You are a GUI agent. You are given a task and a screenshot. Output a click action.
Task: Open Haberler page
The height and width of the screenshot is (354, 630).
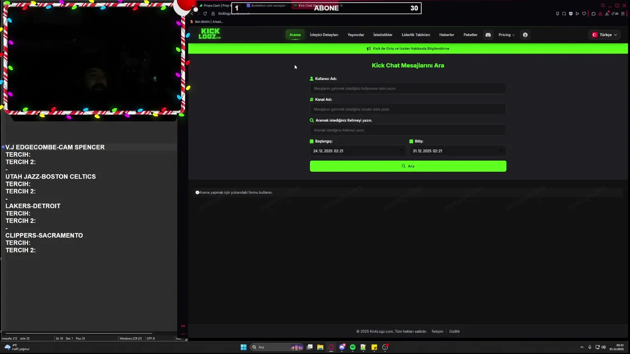pyautogui.click(x=447, y=35)
